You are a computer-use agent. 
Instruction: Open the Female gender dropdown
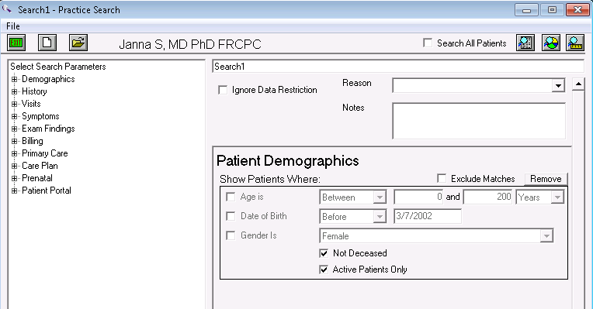pos(546,236)
